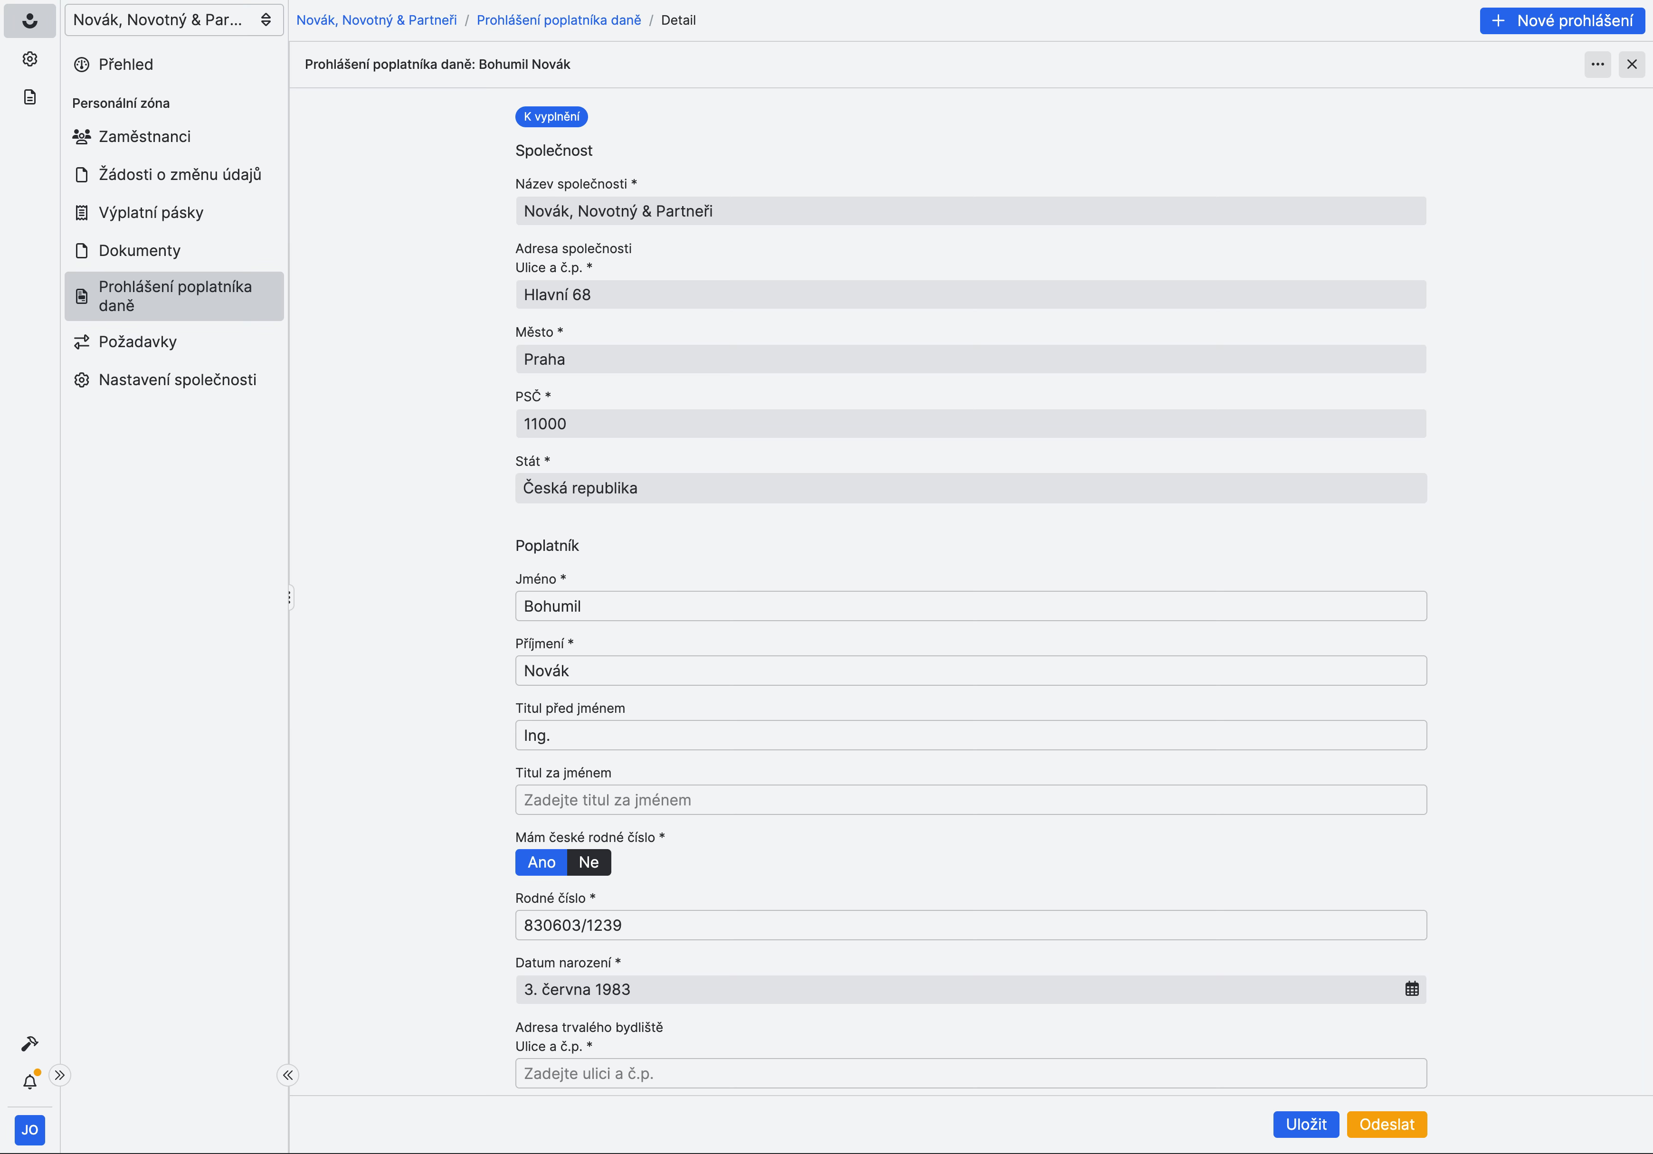Click the Nové prohlášení button
The width and height of the screenshot is (1653, 1154).
coord(1562,20)
